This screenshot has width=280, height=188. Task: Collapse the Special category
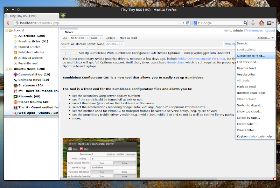tap(6, 30)
